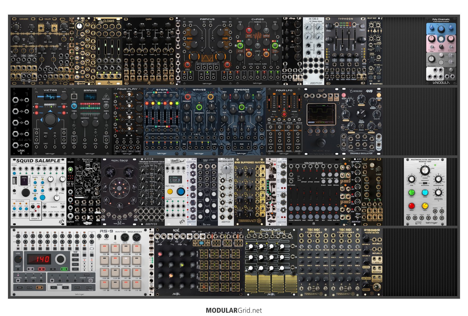The width and height of the screenshot is (468, 316).
Task: Select the QARV module
Action: pos(149,51)
